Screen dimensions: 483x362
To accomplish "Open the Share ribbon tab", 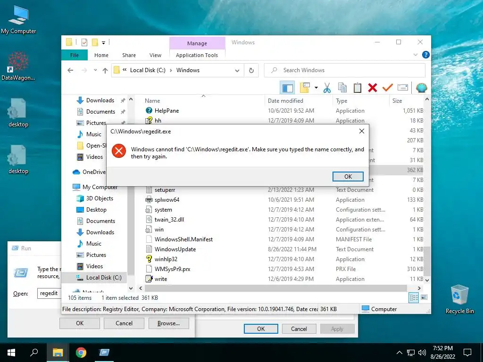I will pos(129,55).
